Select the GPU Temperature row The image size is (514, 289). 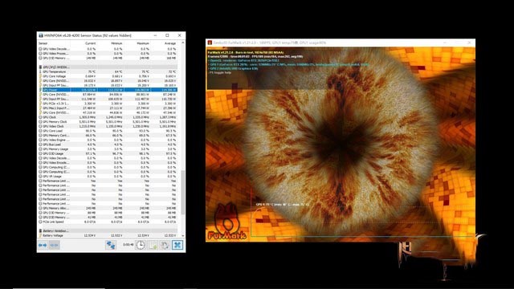tap(108, 71)
